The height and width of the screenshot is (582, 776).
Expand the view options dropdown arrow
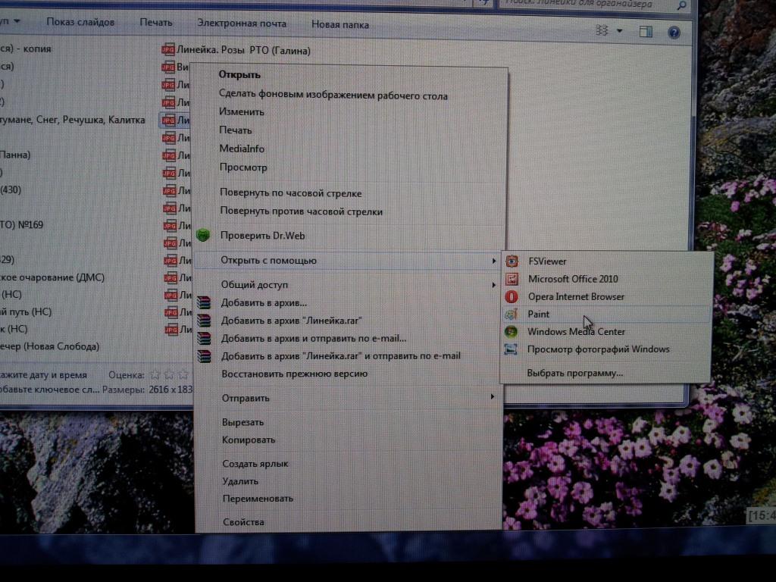(619, 32)
